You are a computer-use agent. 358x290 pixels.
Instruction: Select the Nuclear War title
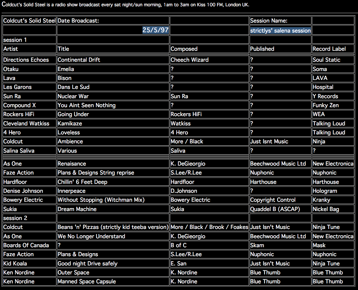(73, 96)
